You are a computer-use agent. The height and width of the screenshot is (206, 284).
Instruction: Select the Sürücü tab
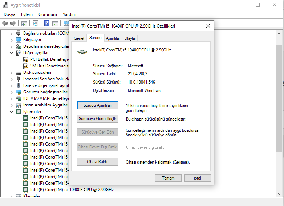coord(96,38)
